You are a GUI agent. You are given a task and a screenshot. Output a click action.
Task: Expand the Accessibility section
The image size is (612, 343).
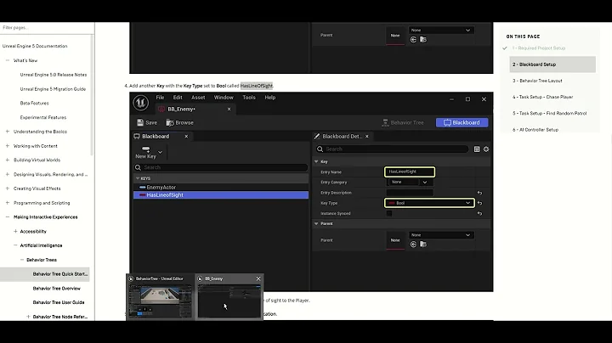pos(15,231)
